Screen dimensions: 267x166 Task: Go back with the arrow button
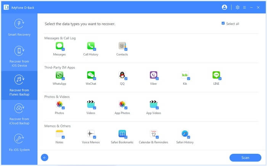point(45,158)
